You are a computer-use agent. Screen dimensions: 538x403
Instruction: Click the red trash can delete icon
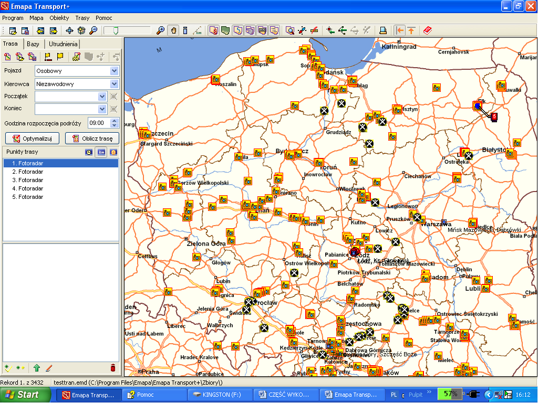(x=113, y=368)
